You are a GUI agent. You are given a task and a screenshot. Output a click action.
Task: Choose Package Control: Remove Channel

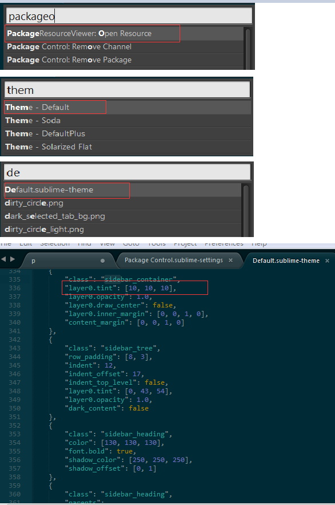click(125, 47)
